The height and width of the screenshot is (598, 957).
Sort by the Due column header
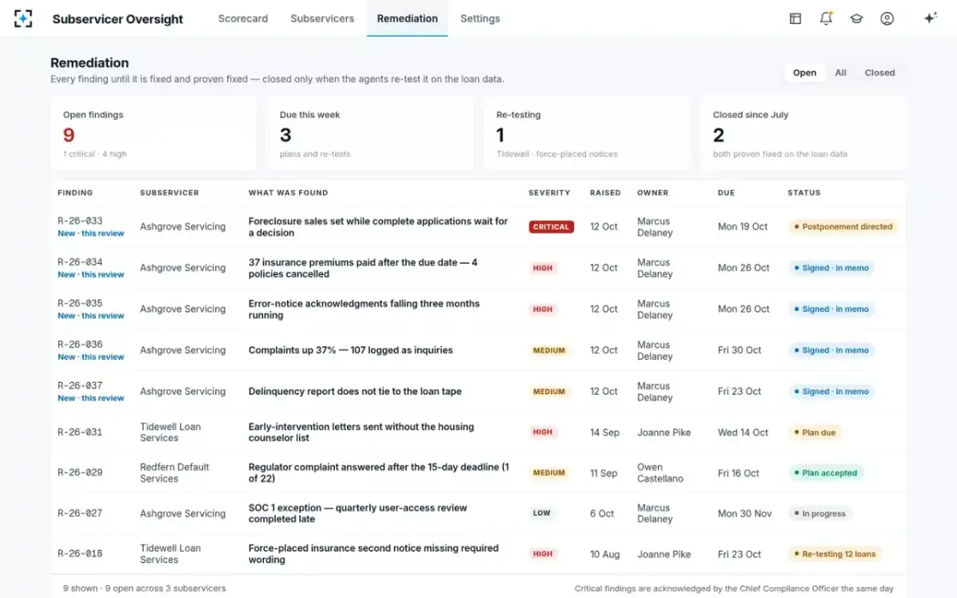726,193
